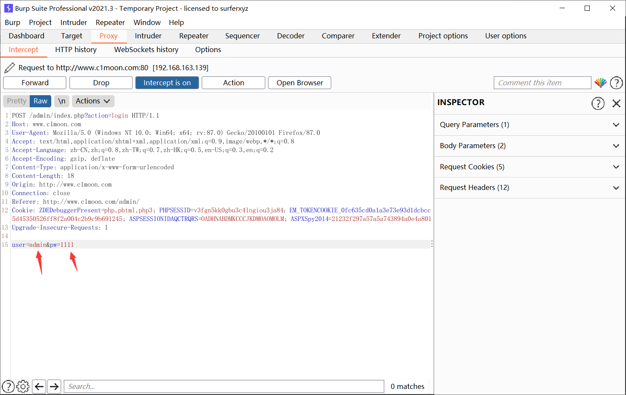Open User options tab
The image size is (626, 395).
coord(506,36)
